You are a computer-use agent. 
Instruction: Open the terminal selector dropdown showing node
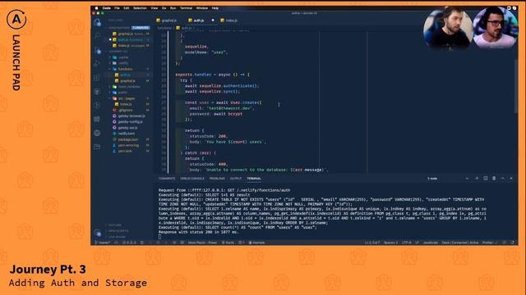click(x=448, y=179)
